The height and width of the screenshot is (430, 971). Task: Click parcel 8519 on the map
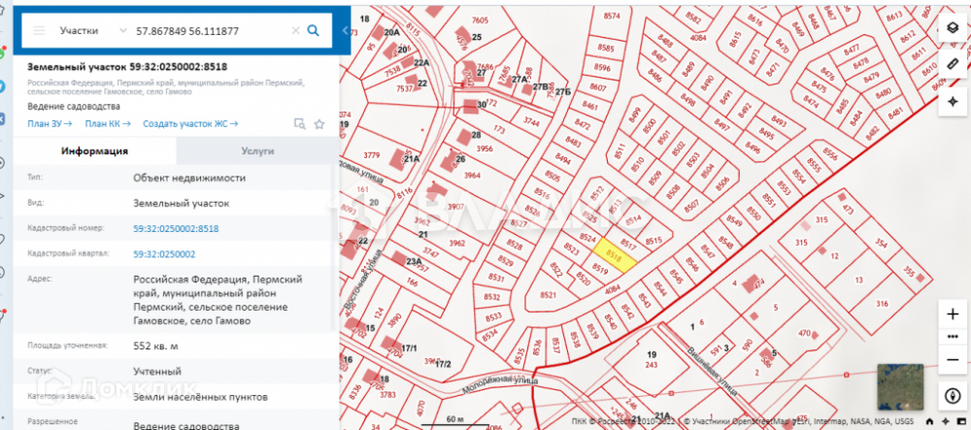point(599,268)
